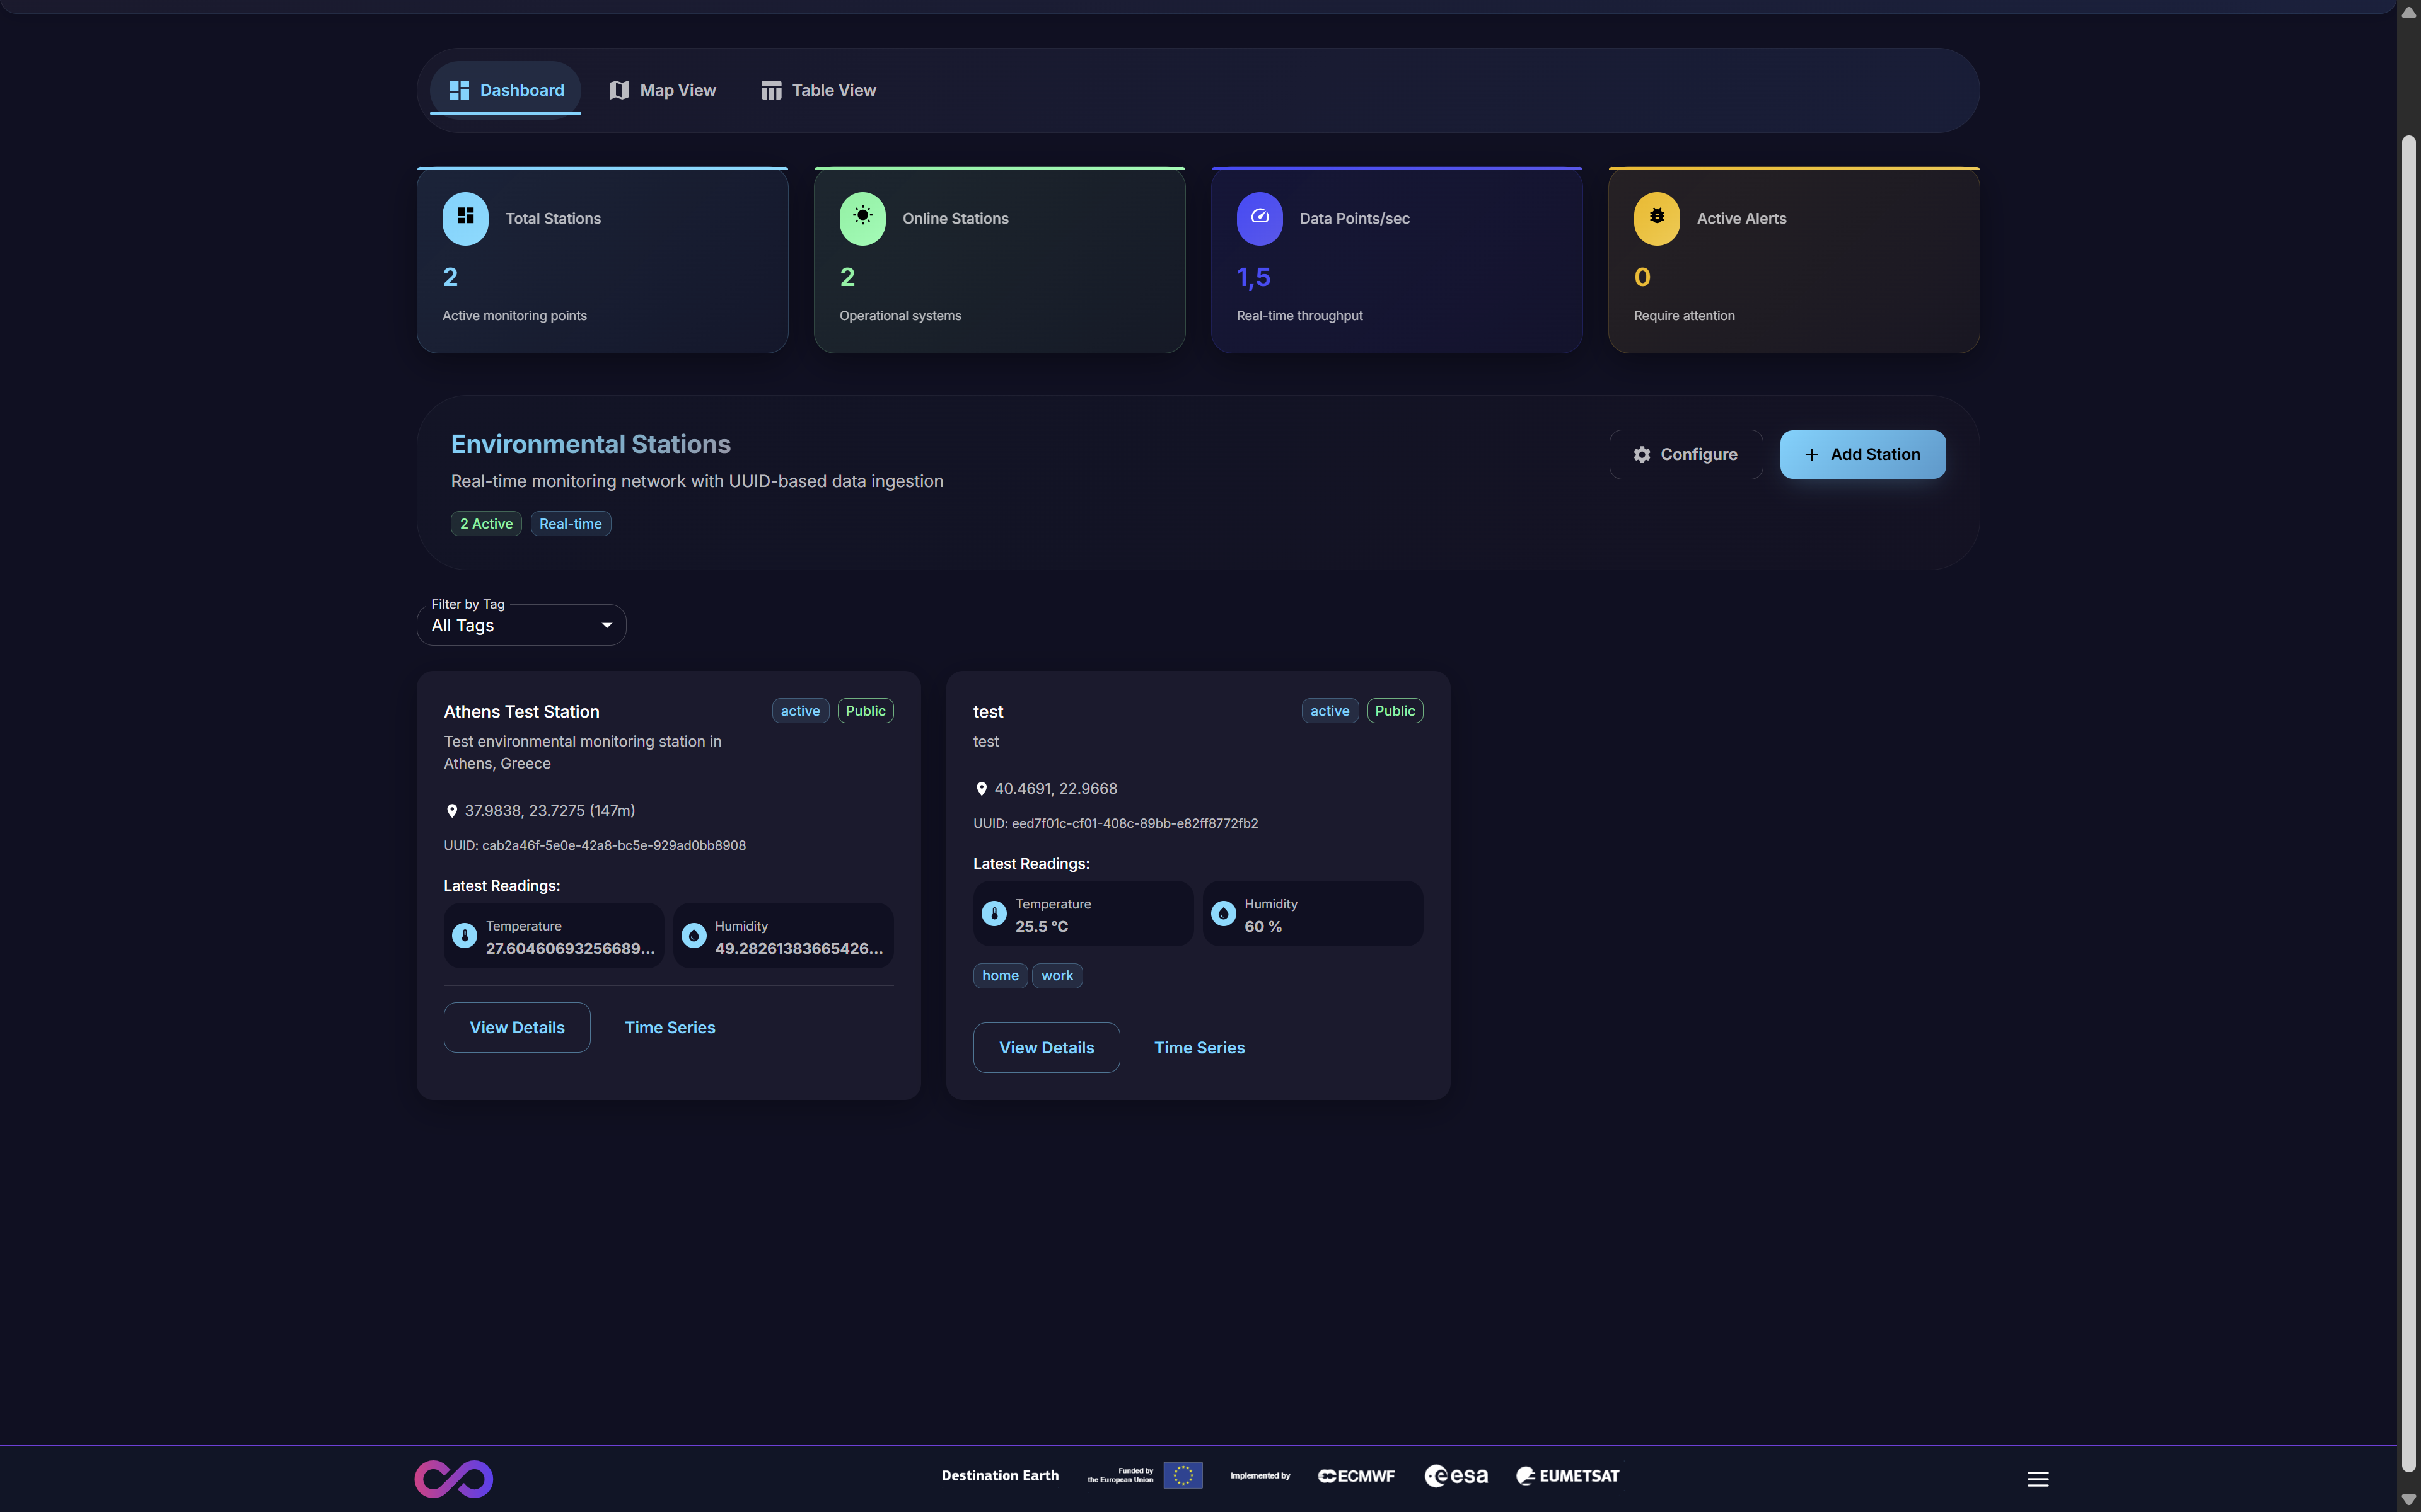Select the Dashboard tab

506,90
